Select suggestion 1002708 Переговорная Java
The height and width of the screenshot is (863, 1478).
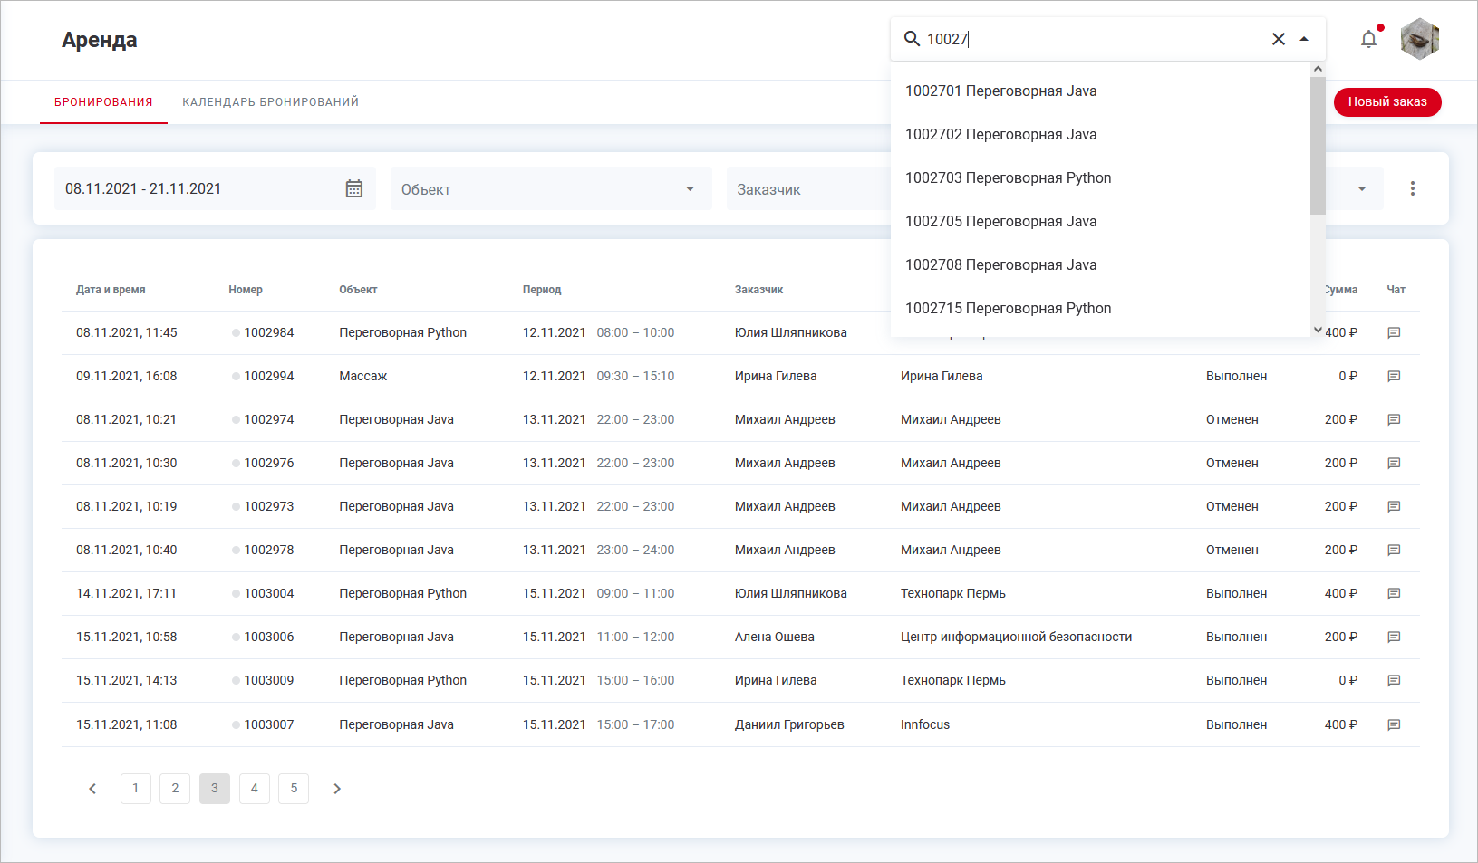[1100, 264]
